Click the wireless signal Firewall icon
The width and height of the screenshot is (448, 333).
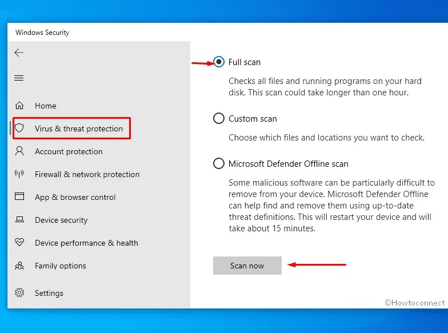click(x=19, y=174)
